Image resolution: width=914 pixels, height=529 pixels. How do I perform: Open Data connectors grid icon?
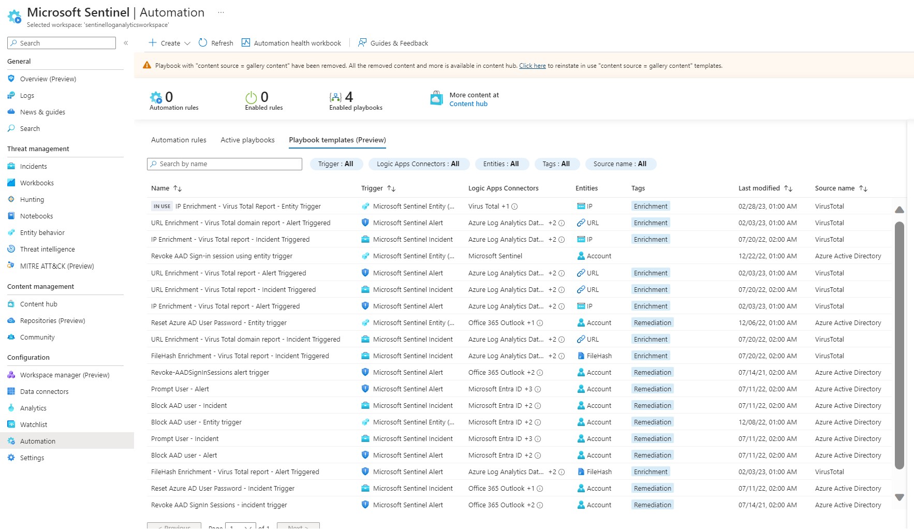[11, 391]
